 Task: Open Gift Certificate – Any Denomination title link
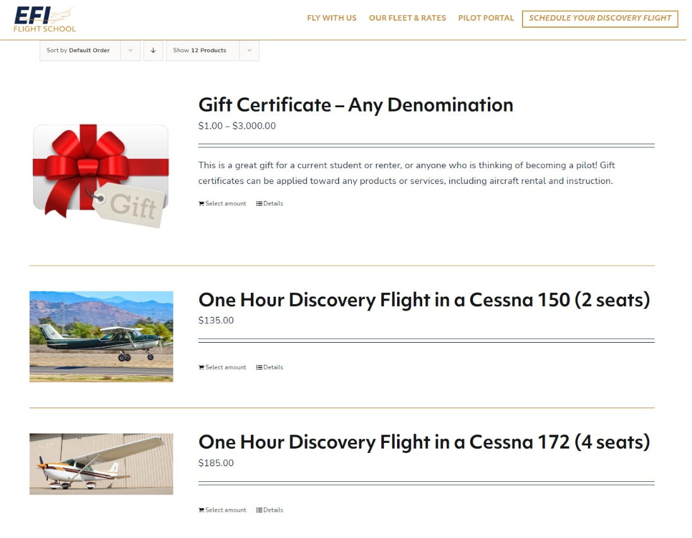355,105
